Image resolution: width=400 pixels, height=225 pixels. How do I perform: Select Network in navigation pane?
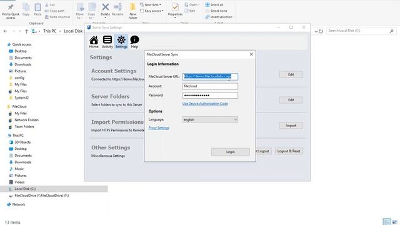(x=16, y=204)
